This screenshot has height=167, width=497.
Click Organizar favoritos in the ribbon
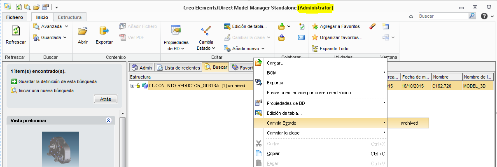pos(337,37)
